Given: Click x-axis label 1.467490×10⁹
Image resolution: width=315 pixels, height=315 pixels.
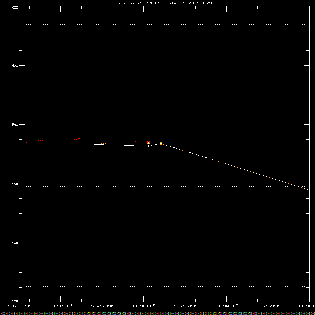Looking at the screenshot, I should (x=226, y=306).
